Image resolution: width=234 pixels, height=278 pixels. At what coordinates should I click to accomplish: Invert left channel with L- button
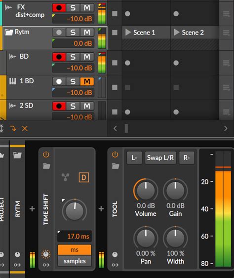(134, 158)
